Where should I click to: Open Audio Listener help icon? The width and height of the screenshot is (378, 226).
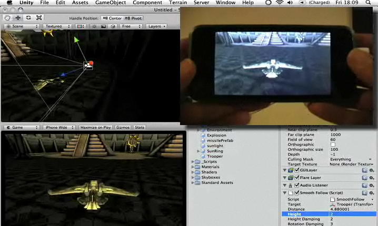(364, 185)
